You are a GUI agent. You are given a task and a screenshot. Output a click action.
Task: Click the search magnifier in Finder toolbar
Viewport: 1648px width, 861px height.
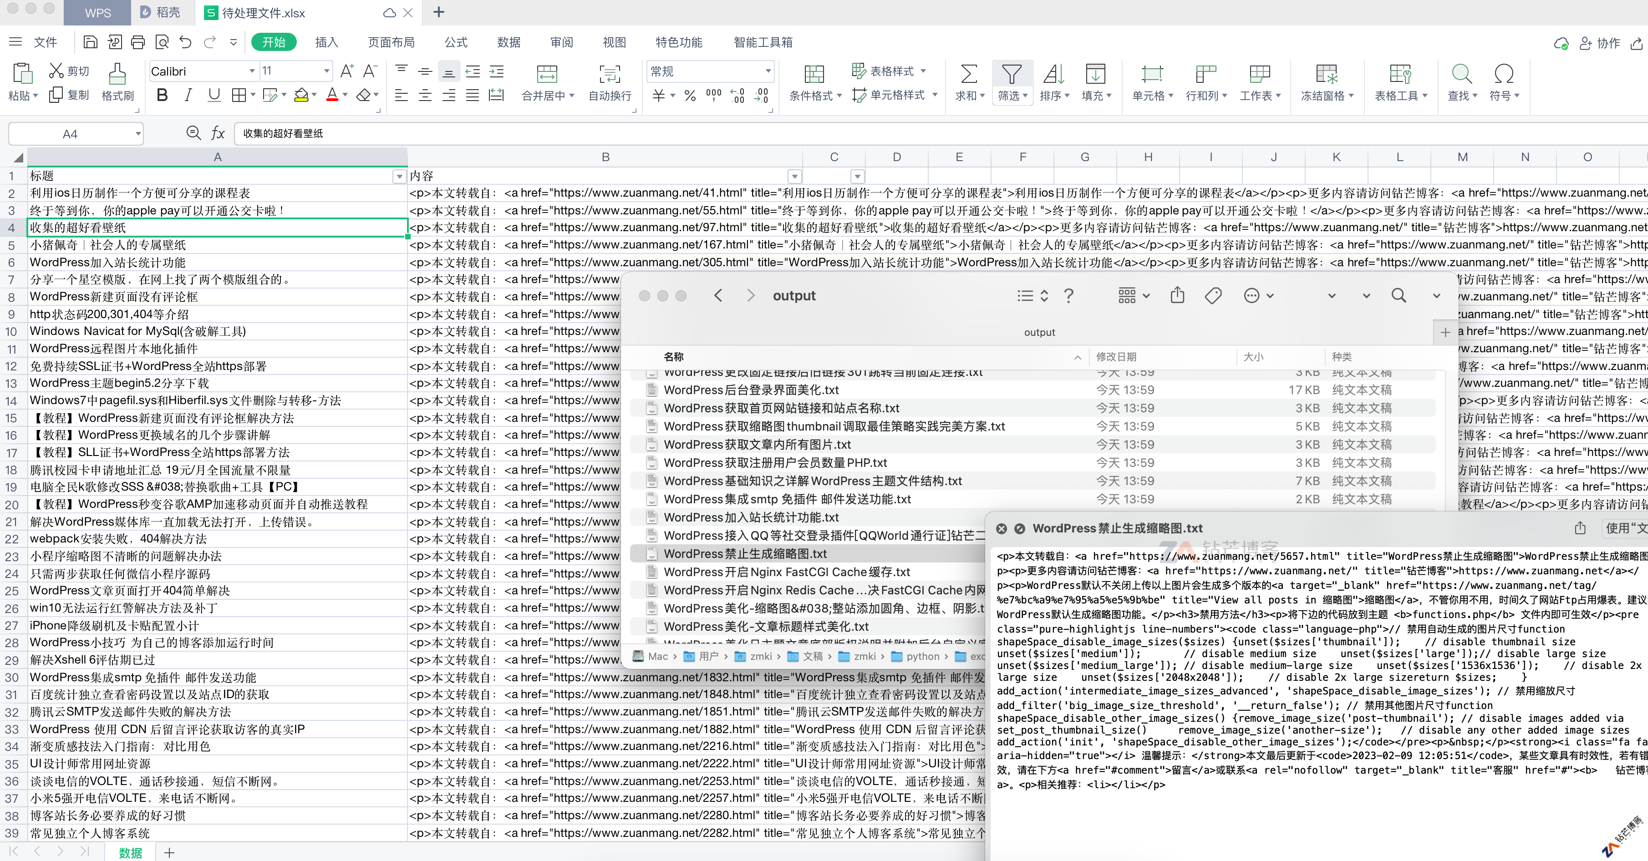click(x=1399, y=295)
